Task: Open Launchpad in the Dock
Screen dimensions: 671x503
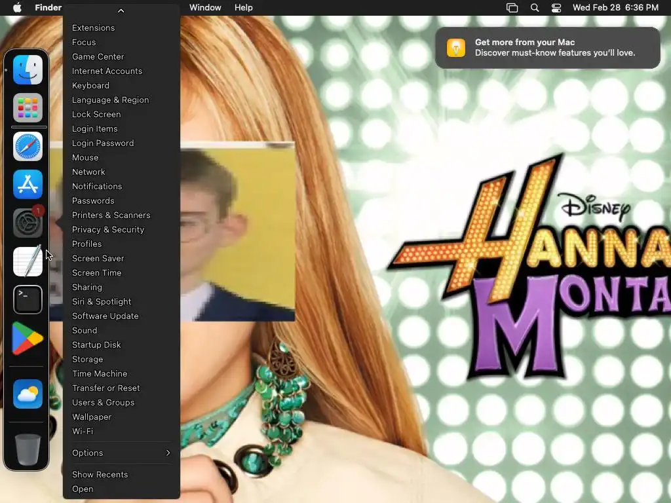Action: (x=28, y=108)
